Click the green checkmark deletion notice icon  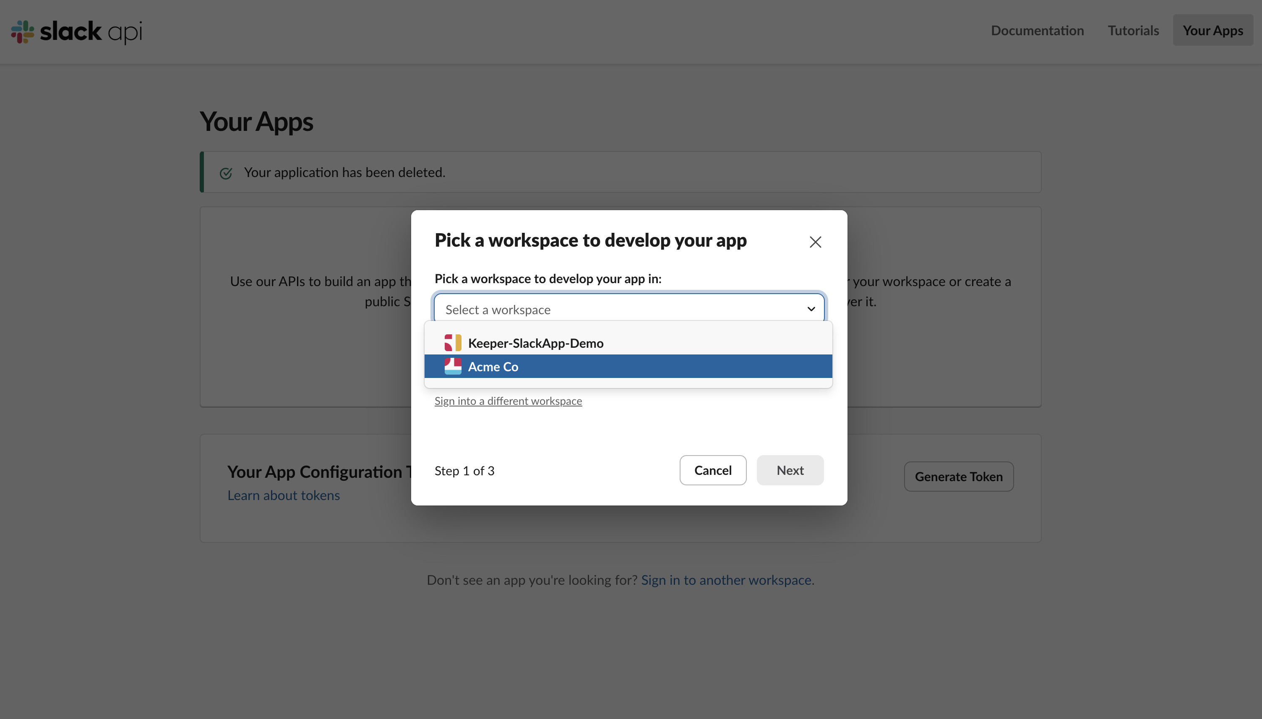click(x=226, y=173)
